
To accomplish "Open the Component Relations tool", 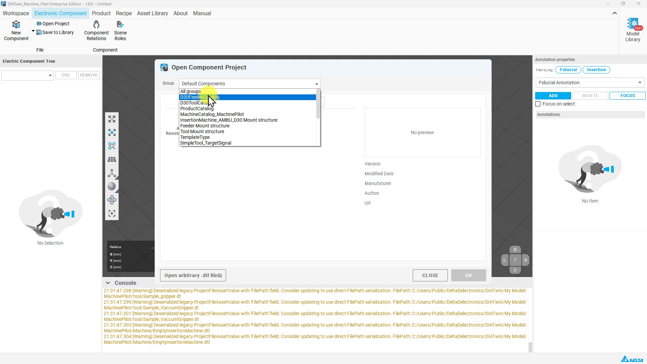I will pos(96,31).
